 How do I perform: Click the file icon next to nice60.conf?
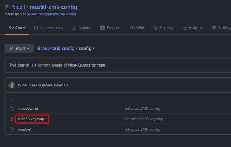point(12,108)
